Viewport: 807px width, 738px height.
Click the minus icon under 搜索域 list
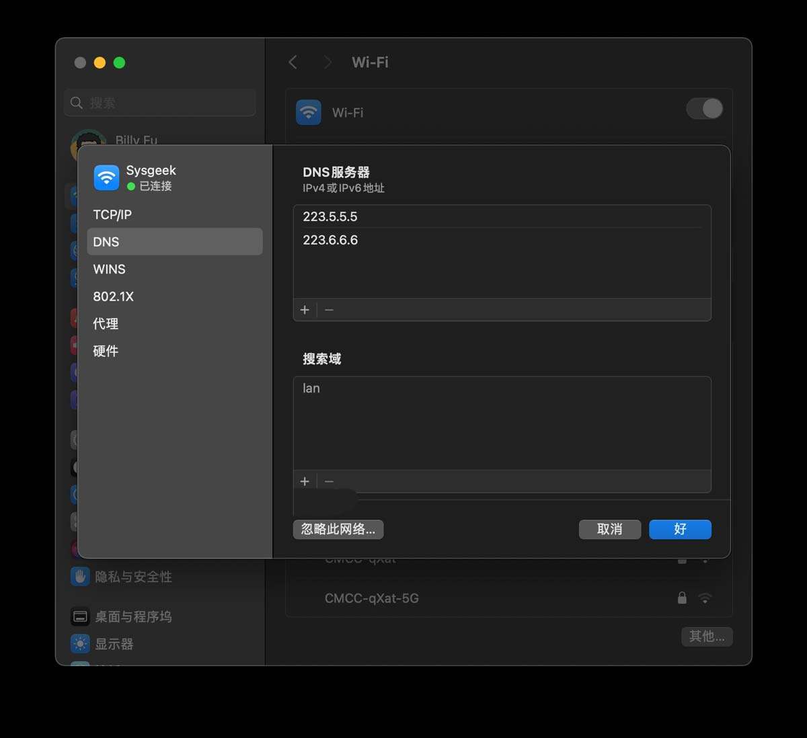coord(329,481)
